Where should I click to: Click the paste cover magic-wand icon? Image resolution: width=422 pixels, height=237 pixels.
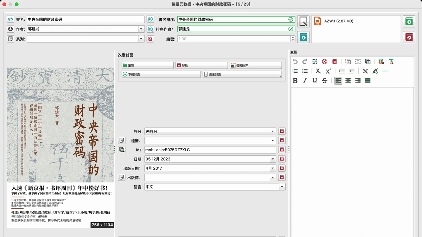click(x=303, y=21)
